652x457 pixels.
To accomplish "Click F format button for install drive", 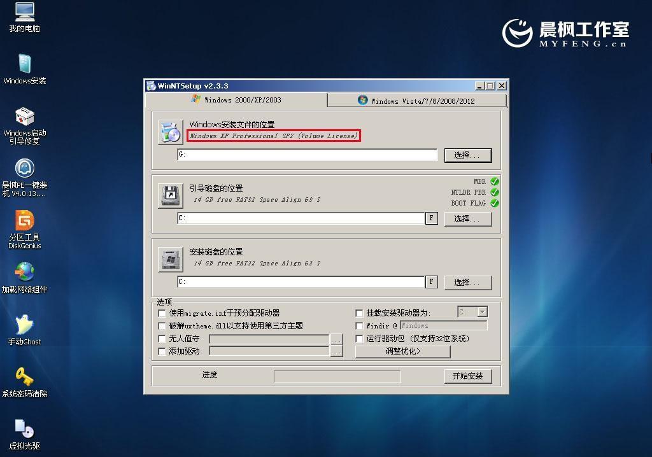I will point(432,281).
